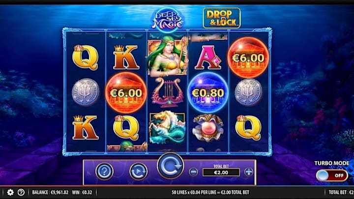Click the pink A symbol

point(208,57)
